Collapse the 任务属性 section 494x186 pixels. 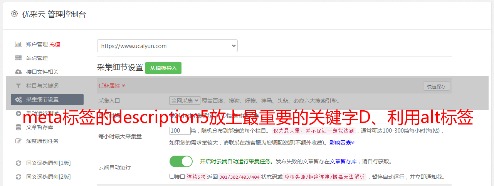coord(112,86)
